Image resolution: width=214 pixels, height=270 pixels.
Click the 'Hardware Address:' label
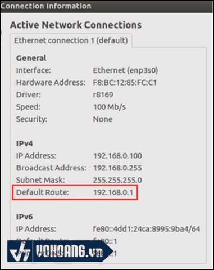click(51, 83)
